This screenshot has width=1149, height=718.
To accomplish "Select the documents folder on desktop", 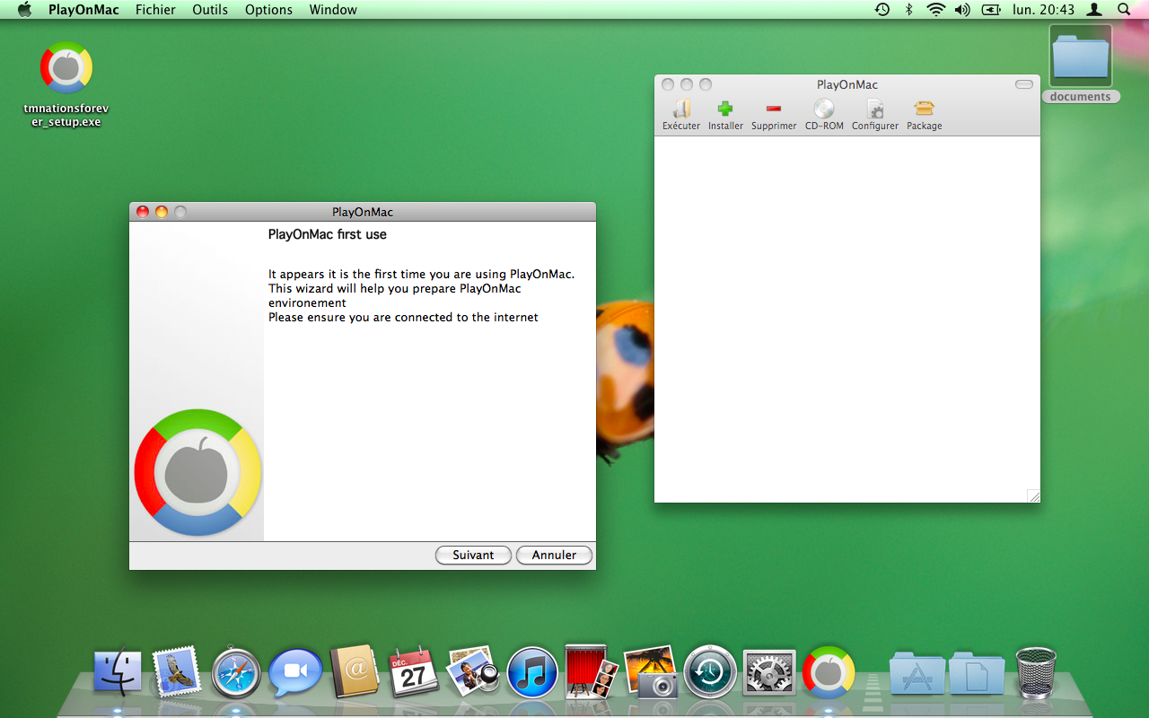I will click(1081, 63).
